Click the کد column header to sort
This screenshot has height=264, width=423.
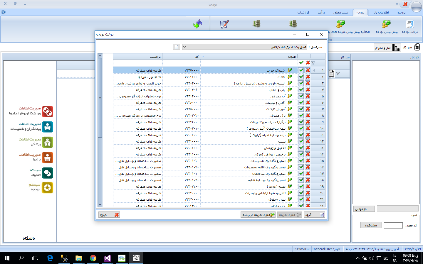(x=181, y=57)
